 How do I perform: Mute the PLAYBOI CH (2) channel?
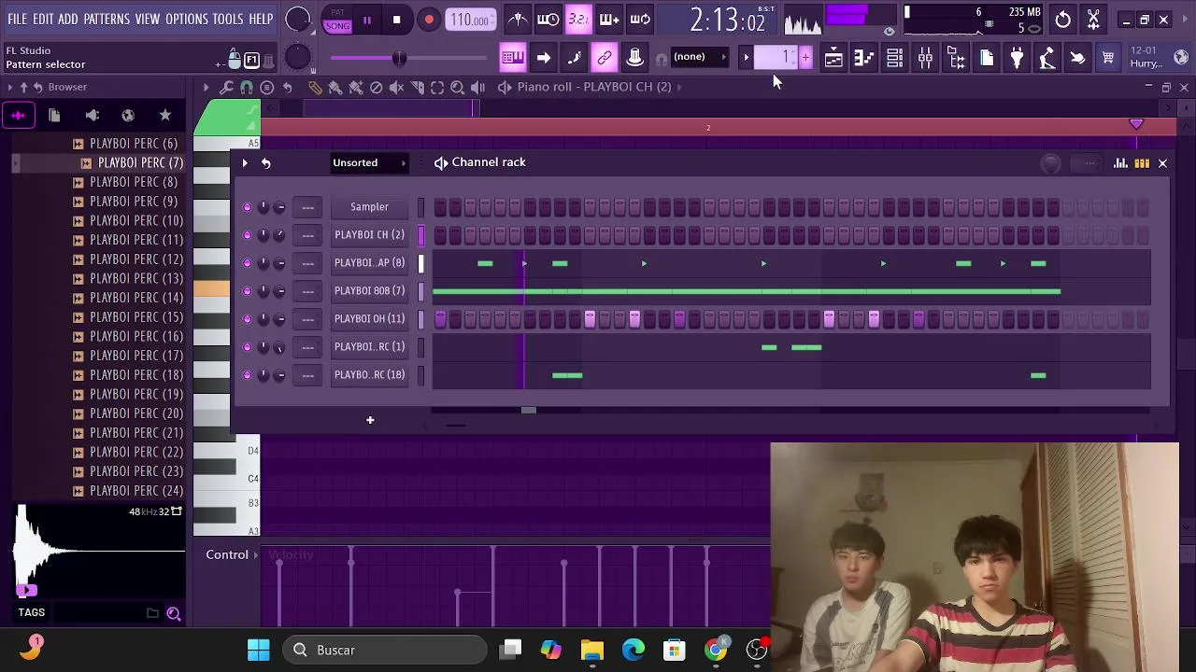247,235
